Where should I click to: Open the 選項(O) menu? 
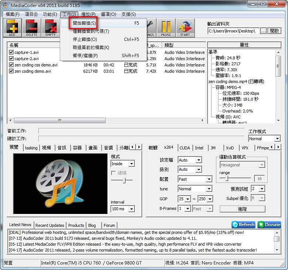[x=108, y=14]
